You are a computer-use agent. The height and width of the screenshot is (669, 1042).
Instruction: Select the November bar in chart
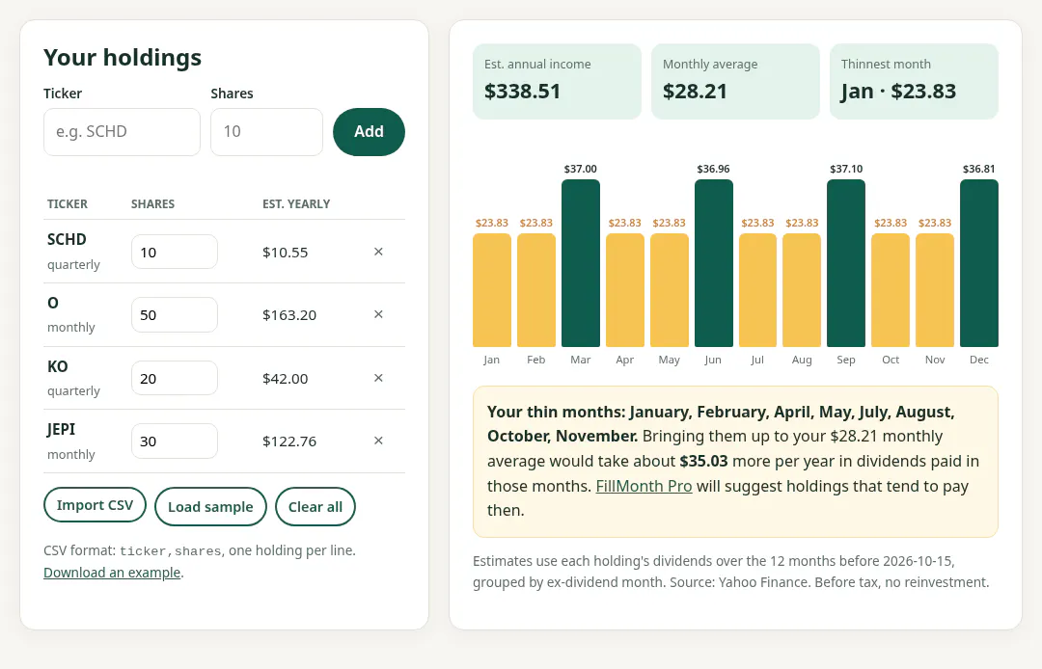tap(935, 290)
